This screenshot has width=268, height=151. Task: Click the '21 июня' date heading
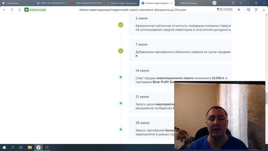pyautogui.click(x=142, y=97)
